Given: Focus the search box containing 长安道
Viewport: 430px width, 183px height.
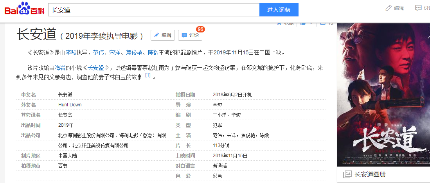Looking at the screenshot, I should coord(153,10).
